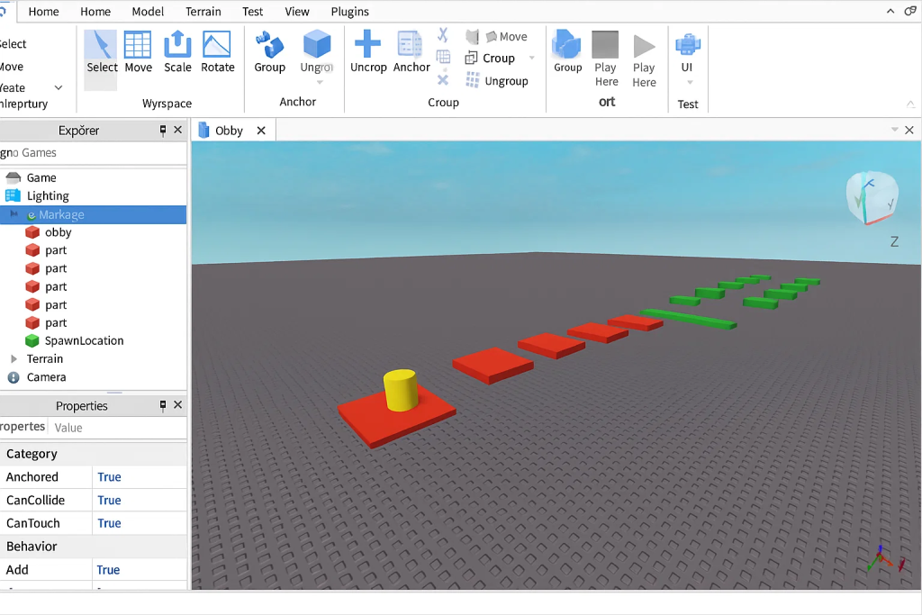Toggle the Anchored property value True
This screenshot has width=922, height=615.
tap(109, 477)
